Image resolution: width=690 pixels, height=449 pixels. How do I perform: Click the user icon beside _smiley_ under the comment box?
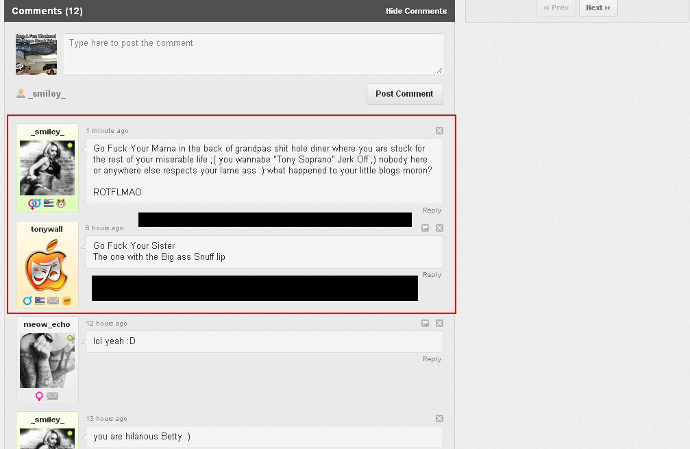pyautogui.click(x=21, y=93)
